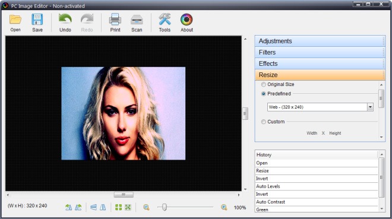392x219 pixels.
Task: Select the Green history entry
Action: coord(317,210)
